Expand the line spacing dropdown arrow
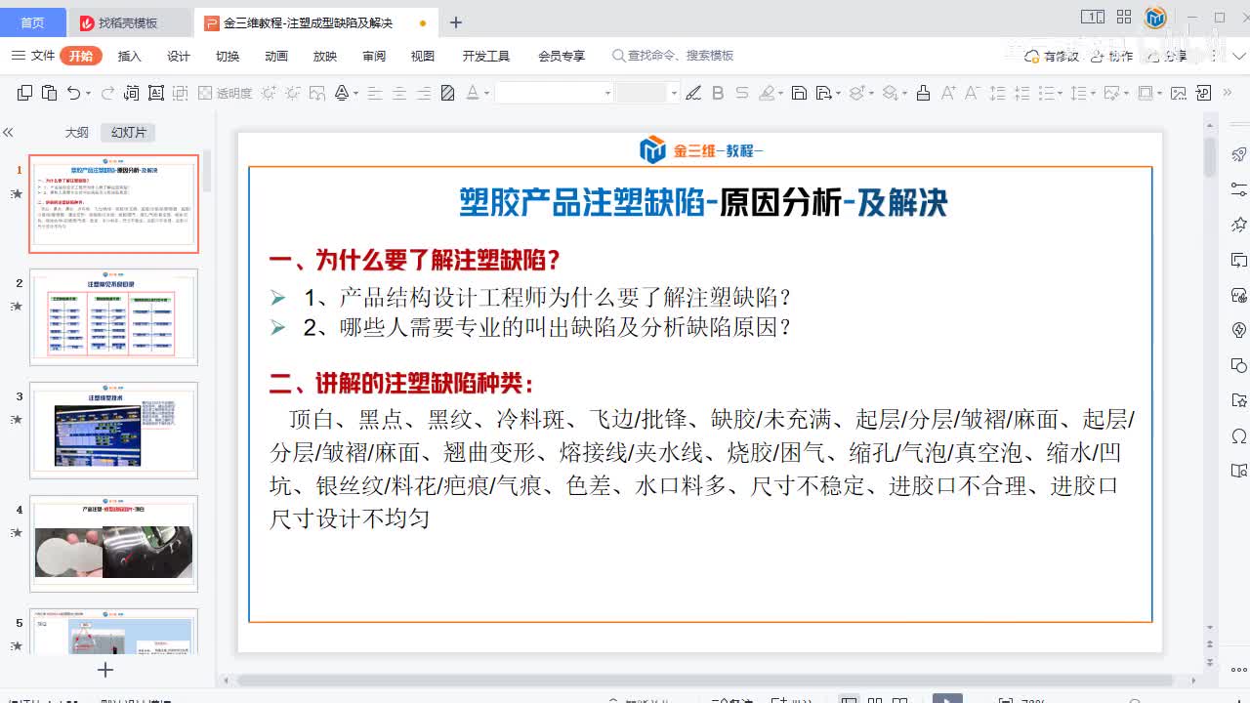1250x703 pixels. (x=1093, y=93)
